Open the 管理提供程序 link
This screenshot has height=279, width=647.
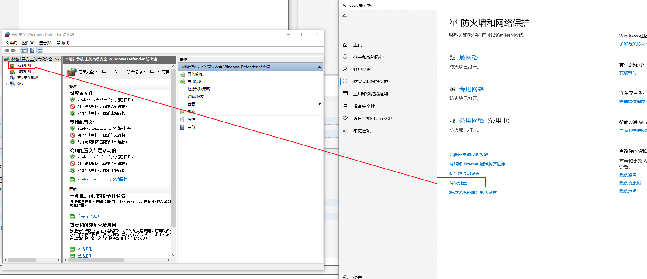click(632, 102)
